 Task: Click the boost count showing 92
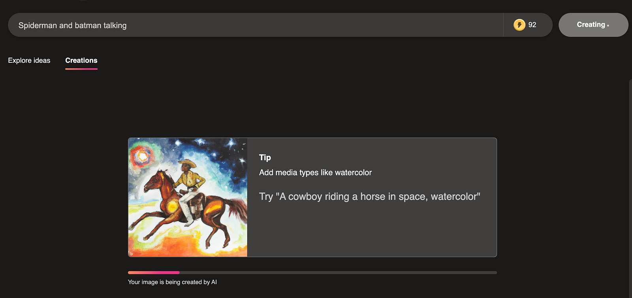532,25
